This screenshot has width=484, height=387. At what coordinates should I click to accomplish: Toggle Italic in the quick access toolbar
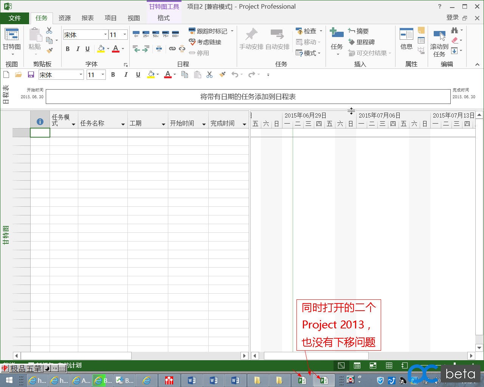click(126, 74)
